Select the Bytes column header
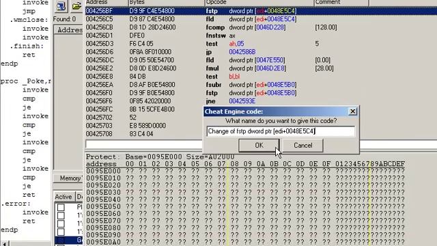 click(x=166, y=3)
